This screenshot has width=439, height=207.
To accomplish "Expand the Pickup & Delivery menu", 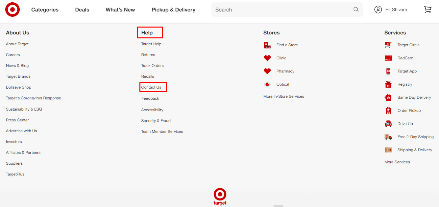I will click(173, 10).
